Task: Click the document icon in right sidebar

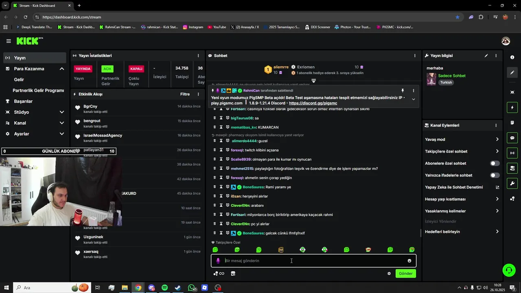Action: click(x=512, y=123)
